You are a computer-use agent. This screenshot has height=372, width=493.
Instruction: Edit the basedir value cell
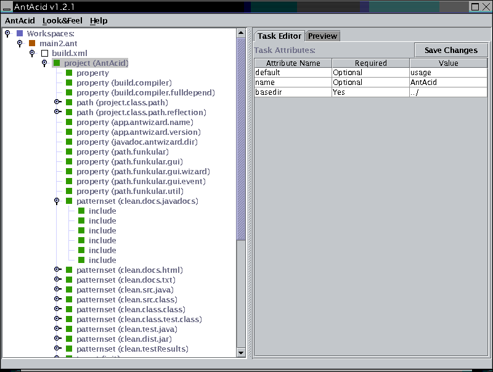(448, 92)
